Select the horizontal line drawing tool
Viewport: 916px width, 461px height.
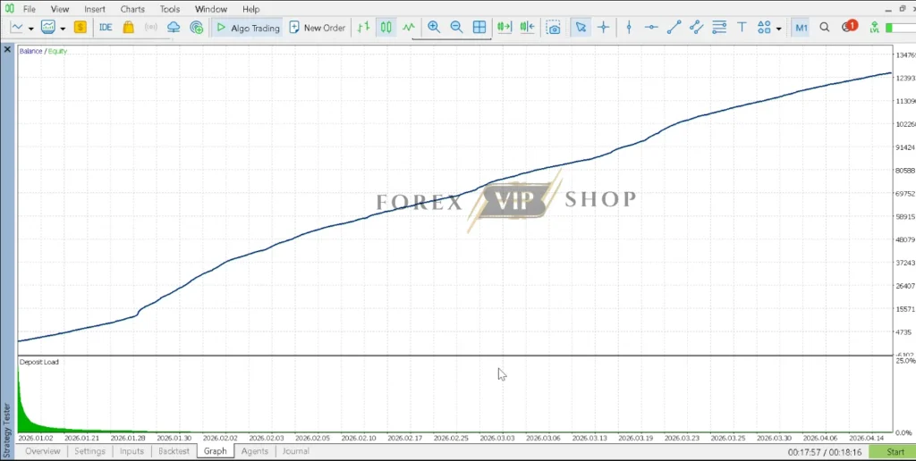pos(651,28)
